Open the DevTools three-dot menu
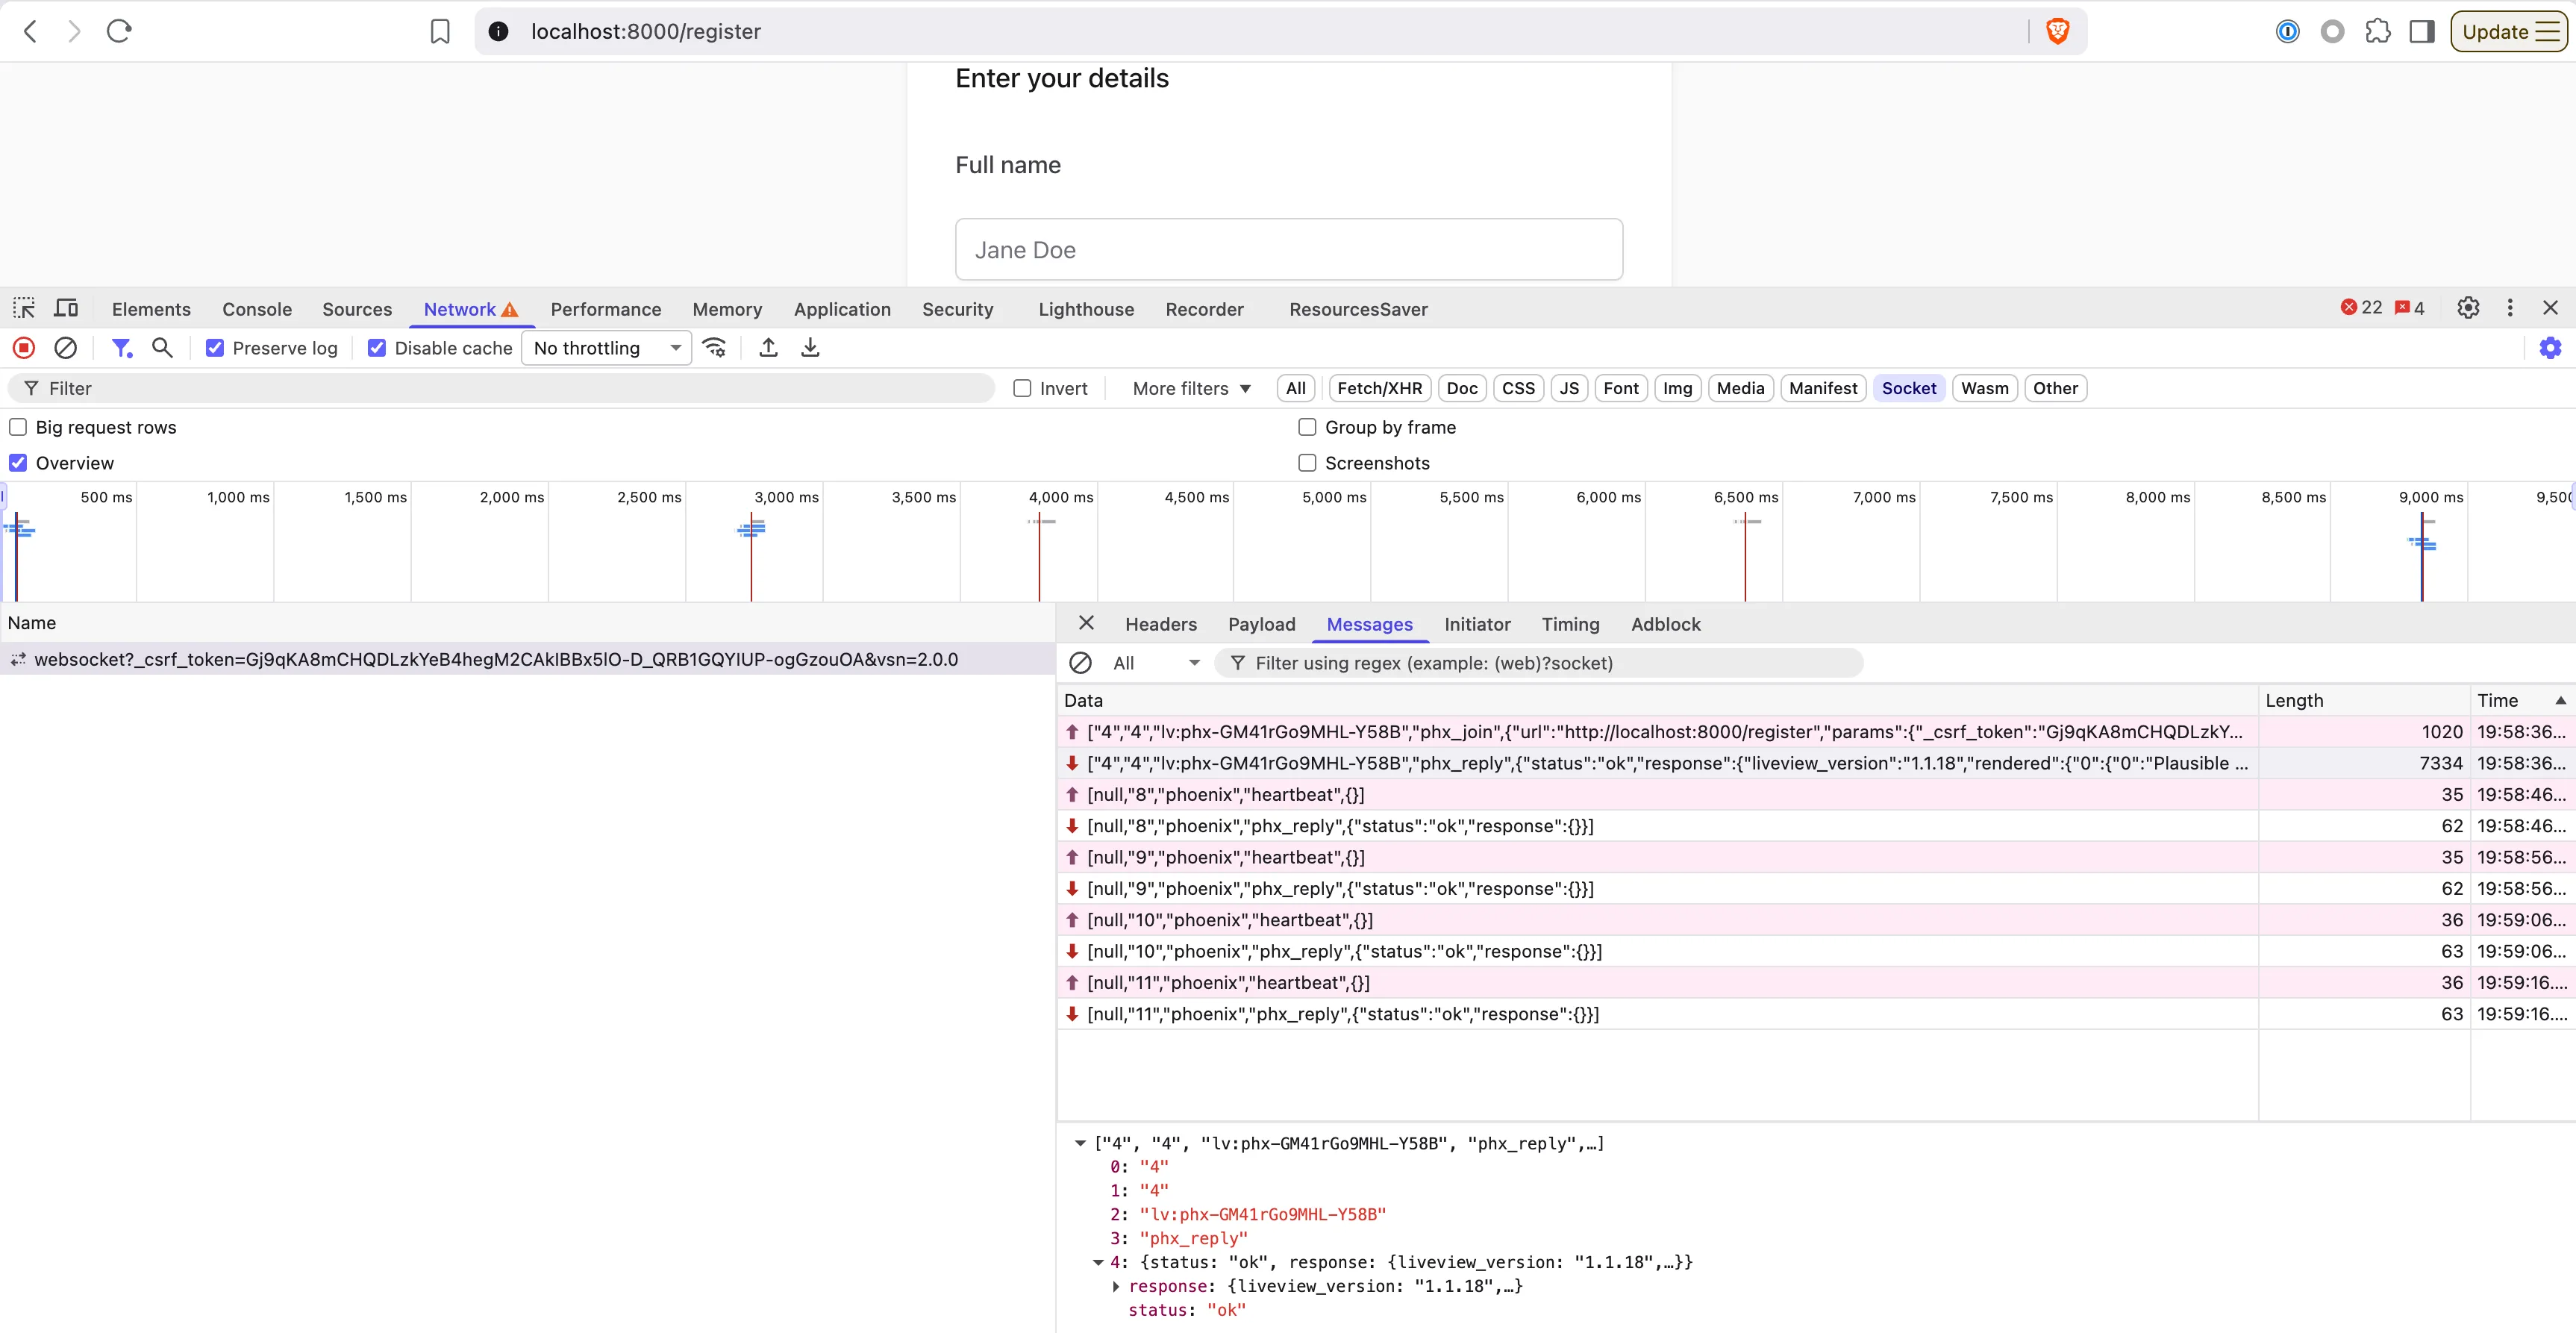The height and width of the screenshot is (1333, 2576). pyautogui.click(x=2510, y=308)
